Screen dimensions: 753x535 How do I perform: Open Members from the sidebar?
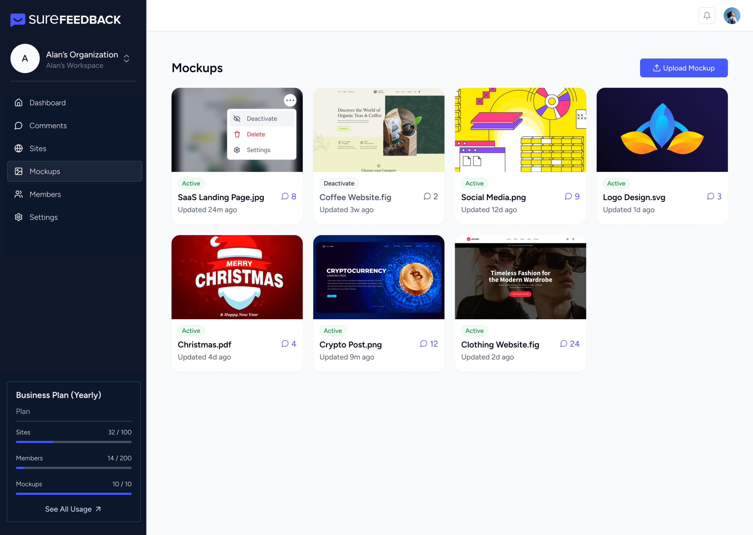45,194
